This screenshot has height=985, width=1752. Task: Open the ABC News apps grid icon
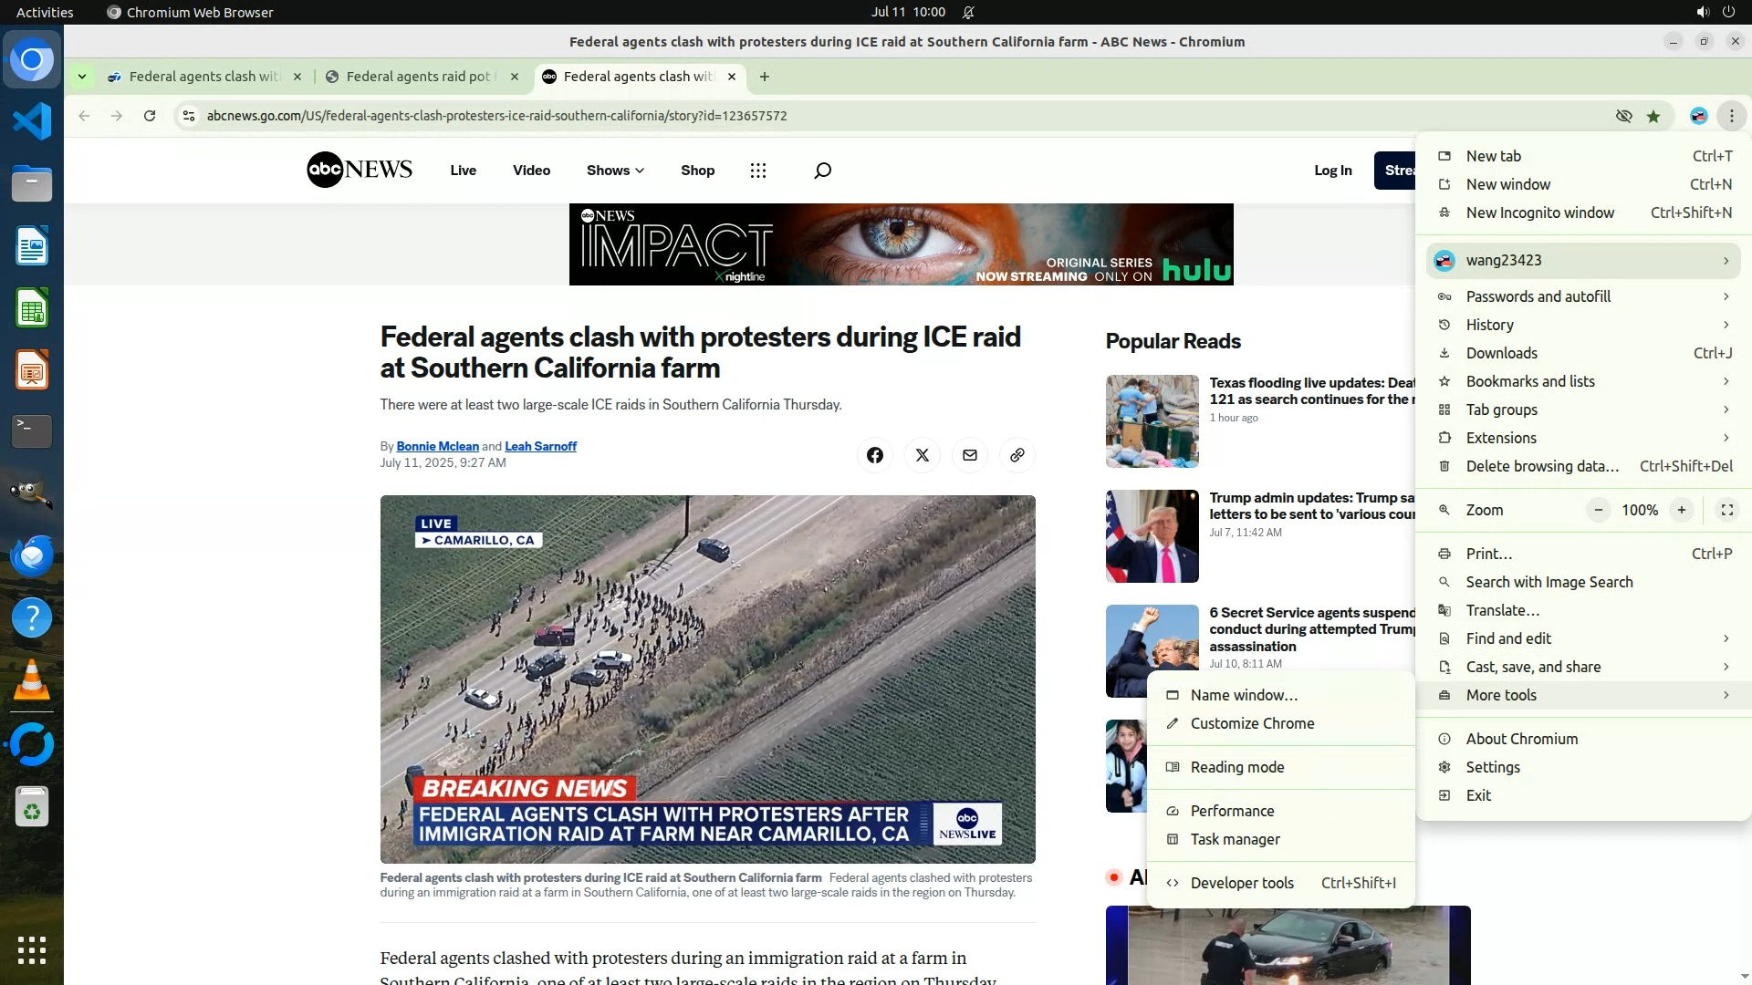[x=757, y=171]
